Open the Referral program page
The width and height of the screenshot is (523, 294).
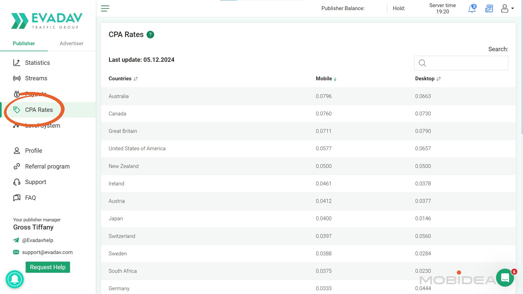click(x=47, y=167)
